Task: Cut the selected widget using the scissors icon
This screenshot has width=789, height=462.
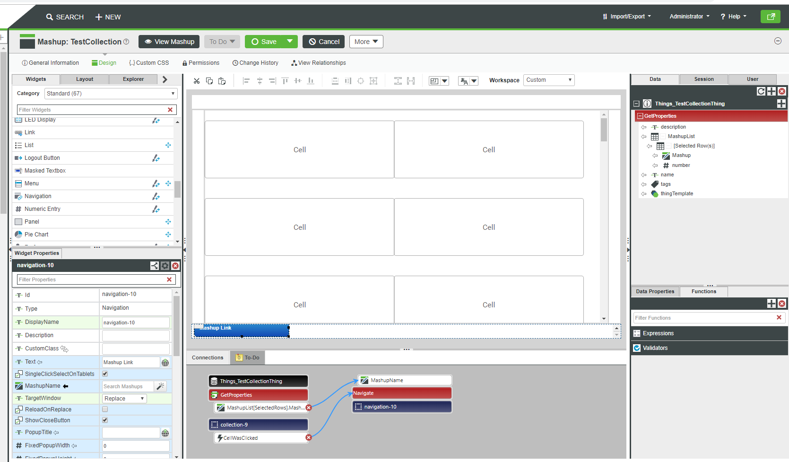Action: coord(197,80)
